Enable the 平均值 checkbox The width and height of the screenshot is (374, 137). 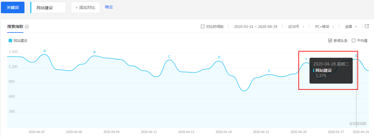pyautogui.click(x=354, y=40)
